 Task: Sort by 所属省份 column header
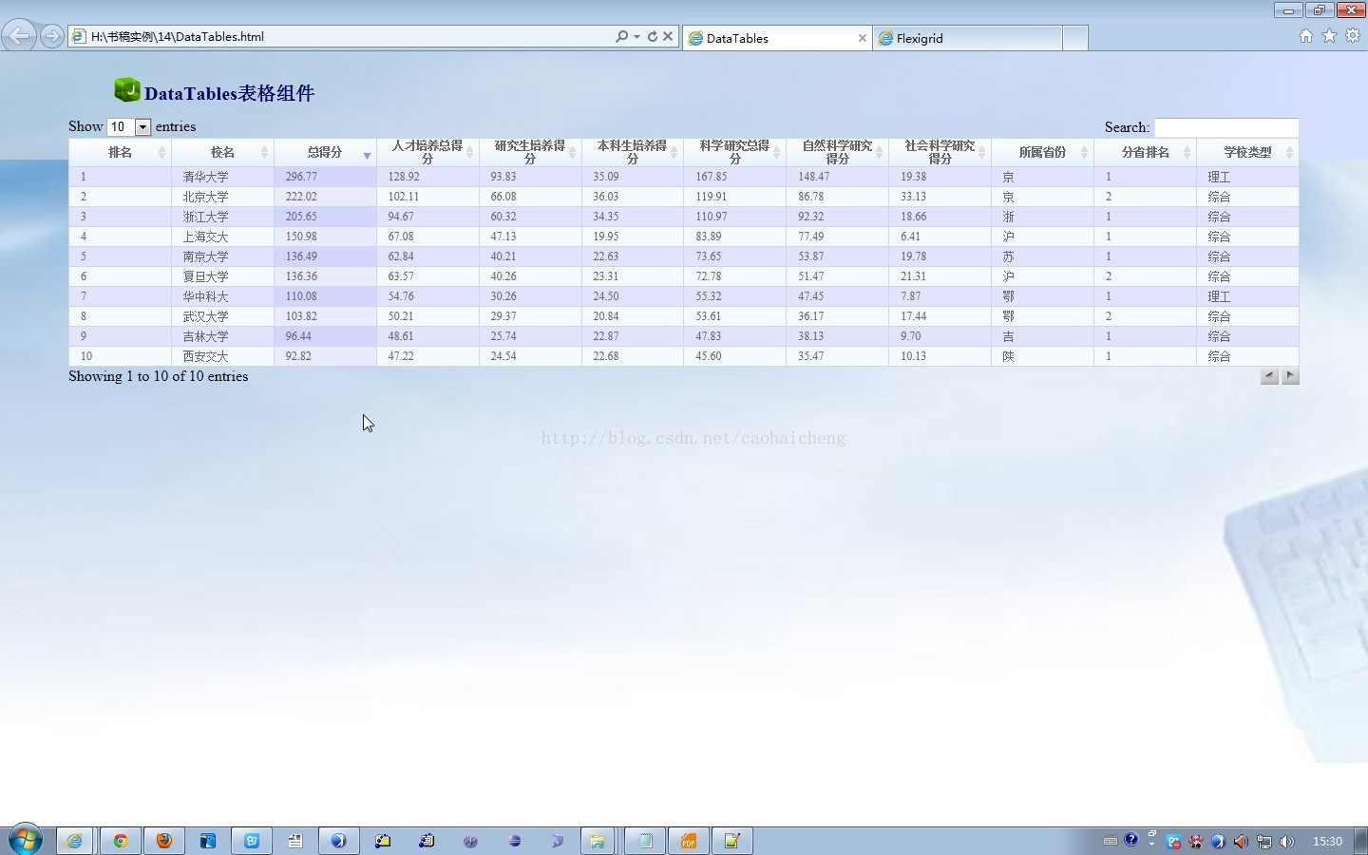click(1043, 152)
